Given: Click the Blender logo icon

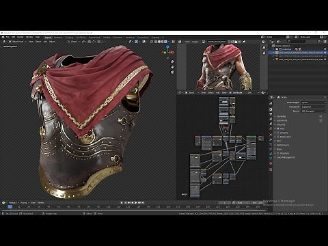Looking at the screenshot, I should tap(3, 37).
